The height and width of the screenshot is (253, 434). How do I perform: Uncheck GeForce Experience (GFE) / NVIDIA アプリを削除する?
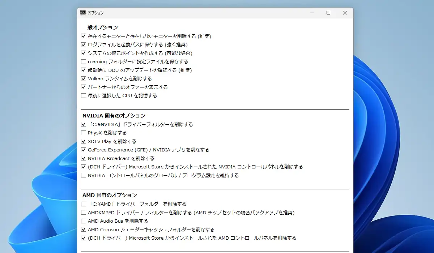click(x=84, y=150)
